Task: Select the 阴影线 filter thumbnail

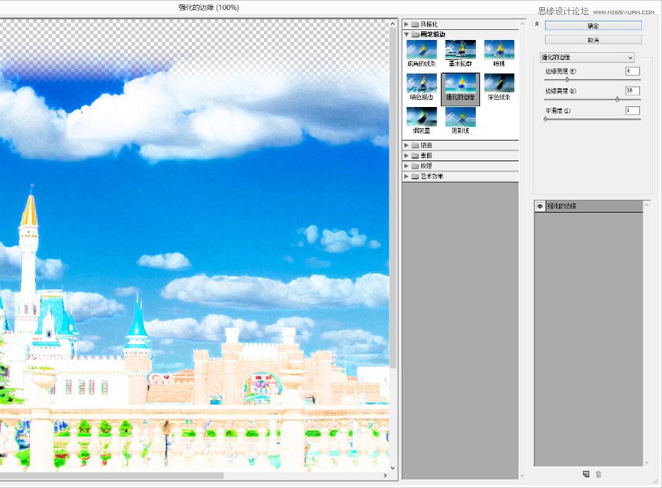Action: (461, 121)
